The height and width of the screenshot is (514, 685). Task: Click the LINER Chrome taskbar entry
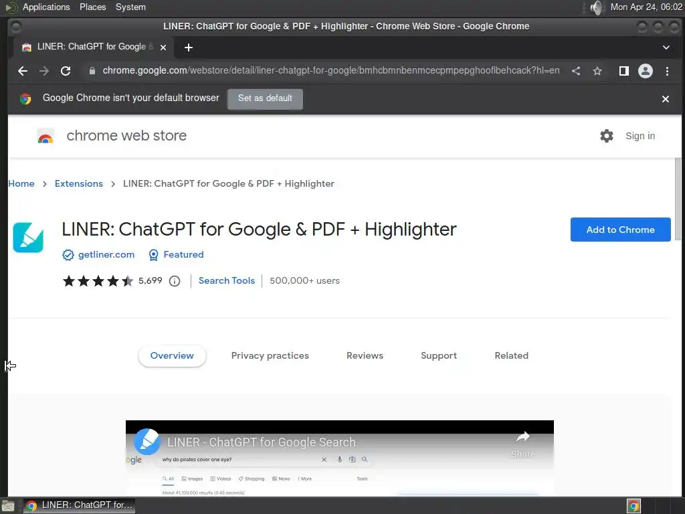[79, 506]
